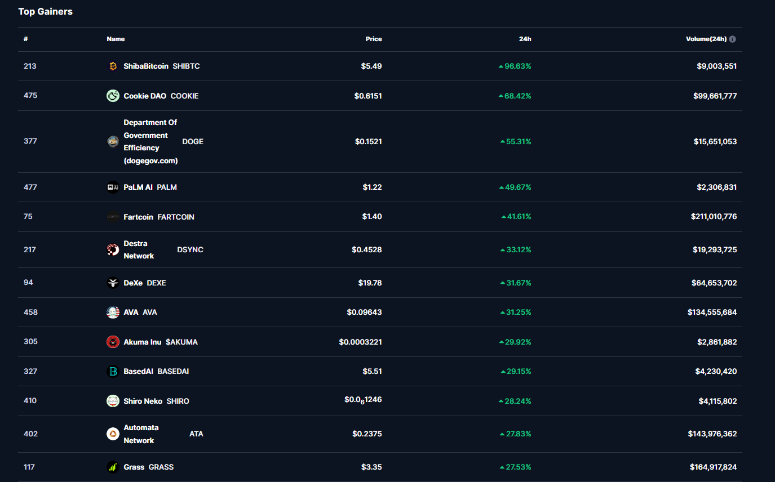The image size is (775, 482).
Task: Click the Destra Network logo icon
Action: 113,249
